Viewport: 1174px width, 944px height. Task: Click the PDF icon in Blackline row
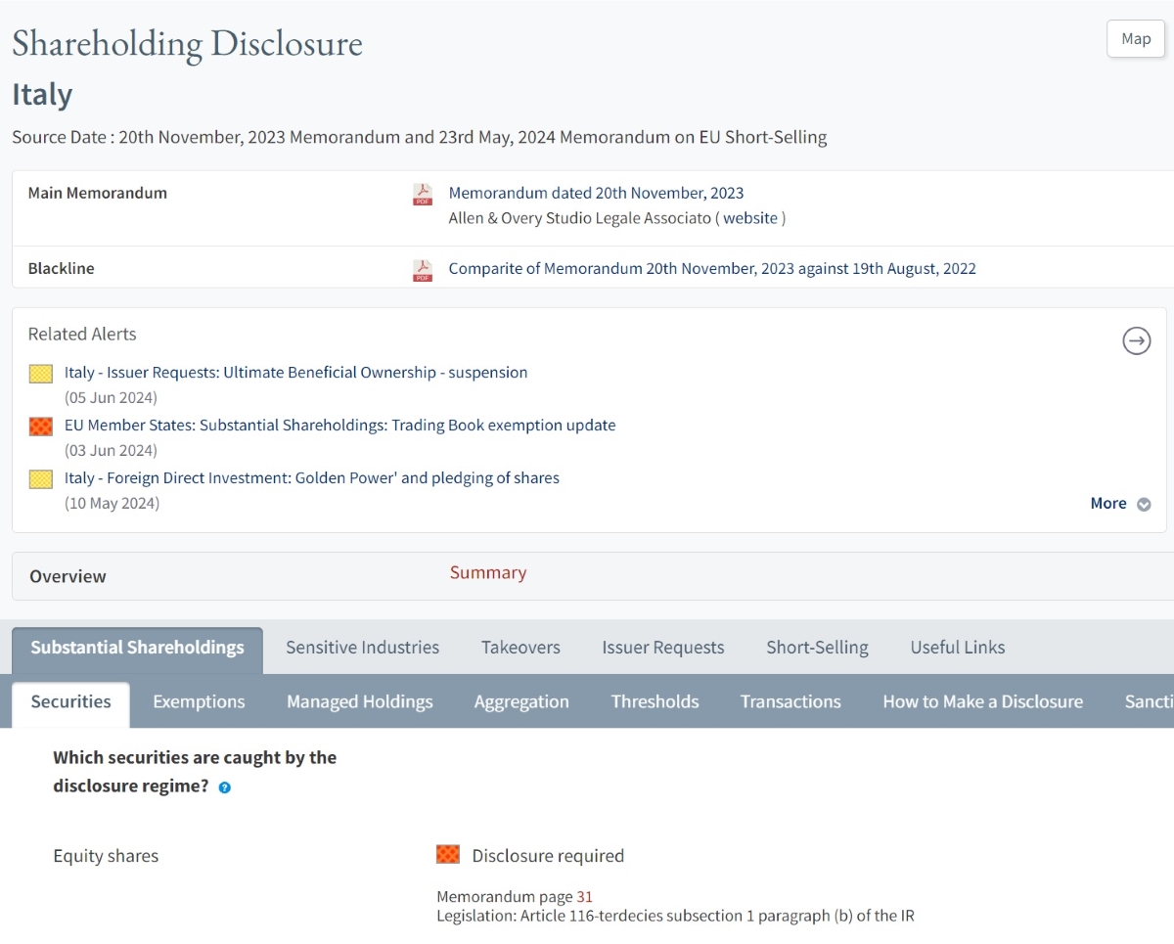click(x=423, y=270)
